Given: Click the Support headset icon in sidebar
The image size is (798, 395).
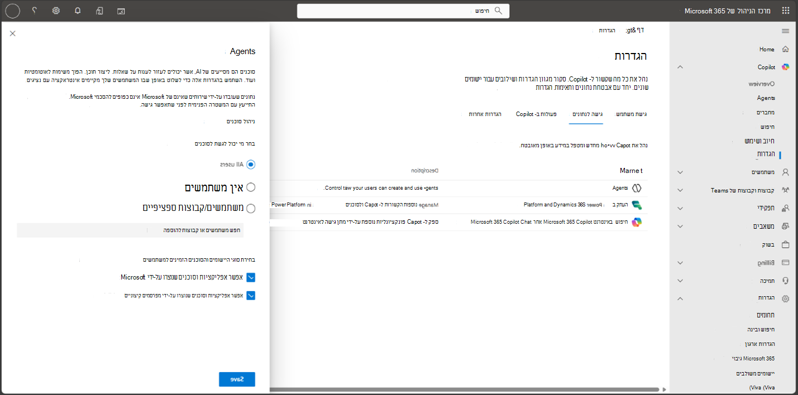Looking at the screenshot, I should (786, 281).
